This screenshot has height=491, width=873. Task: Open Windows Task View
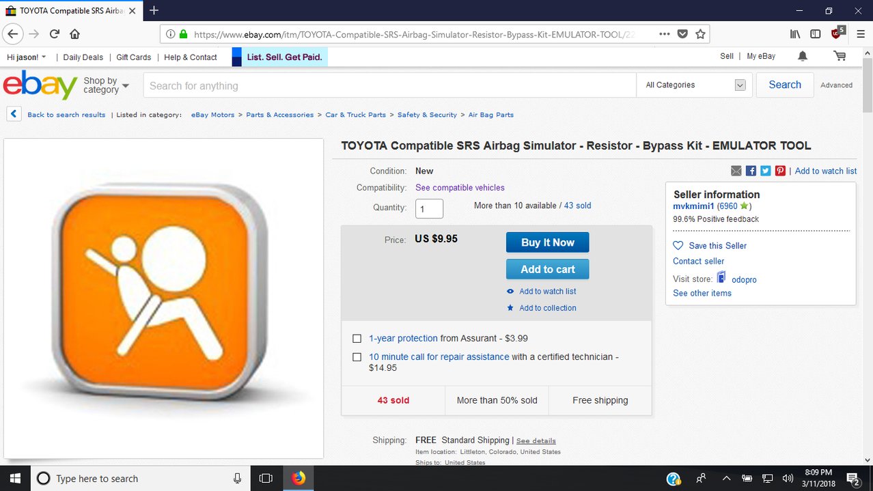coord(266,478)
